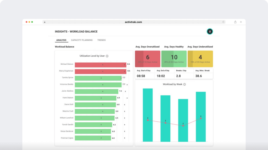Select Marcy Engelsman's red utilization bar
The width and height of the screenshot is (268, 150).
tap(100, 71)
